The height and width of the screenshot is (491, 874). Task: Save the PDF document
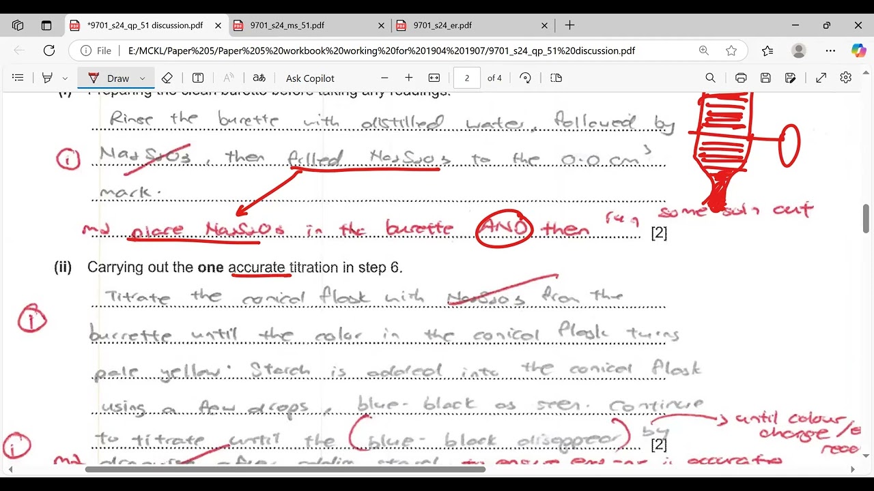[x=765, y=78]
